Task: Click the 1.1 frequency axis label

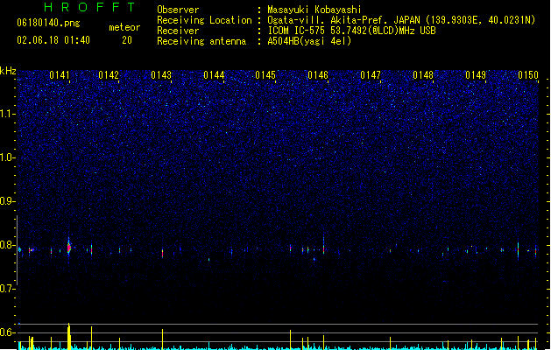Action: pos(8,114)
